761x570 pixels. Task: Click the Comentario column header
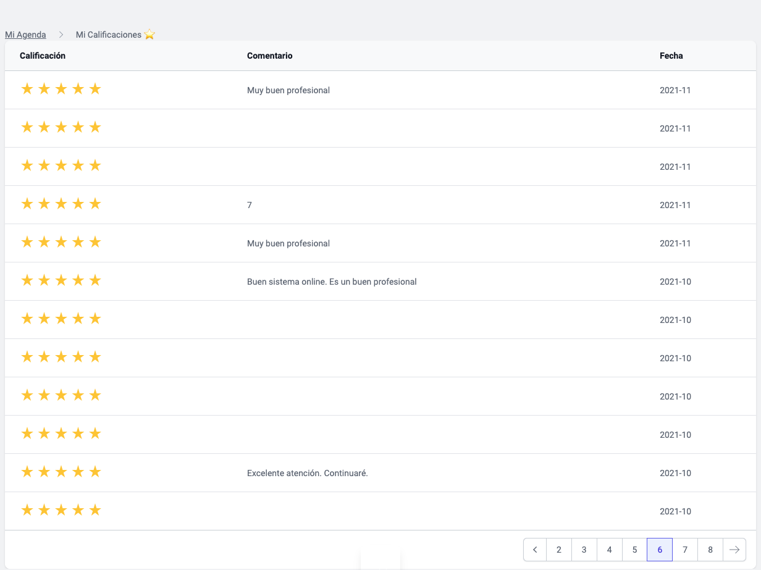(269, 56)
